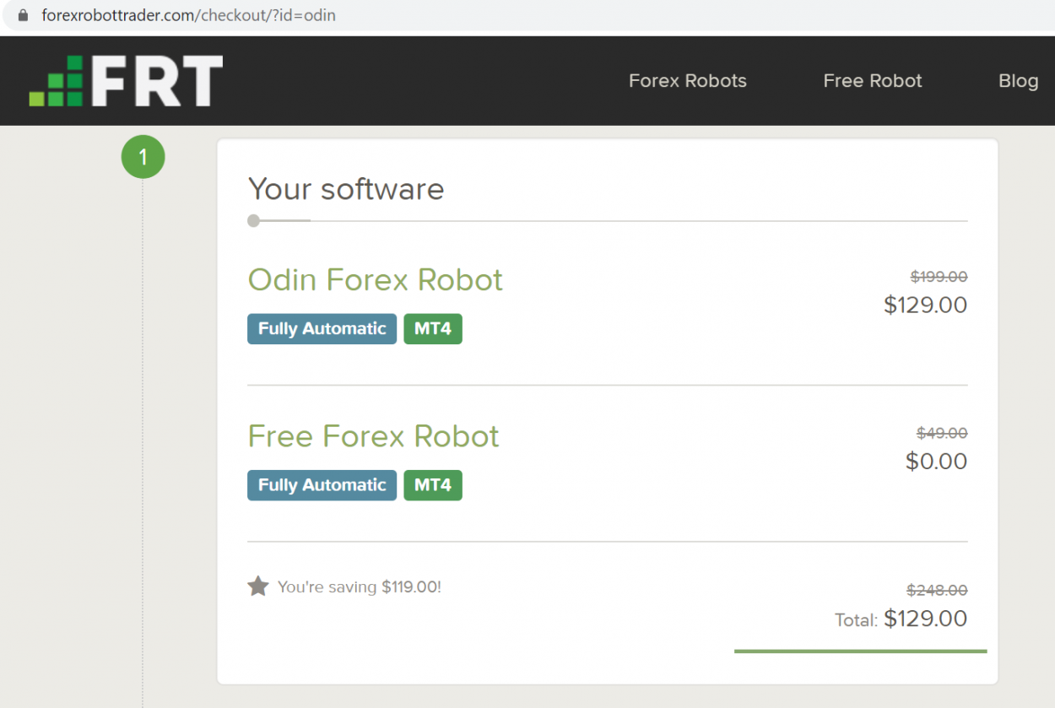Open the Forex Robots menu item
This screenshot has width=1055, height=708.
(688, 81)
